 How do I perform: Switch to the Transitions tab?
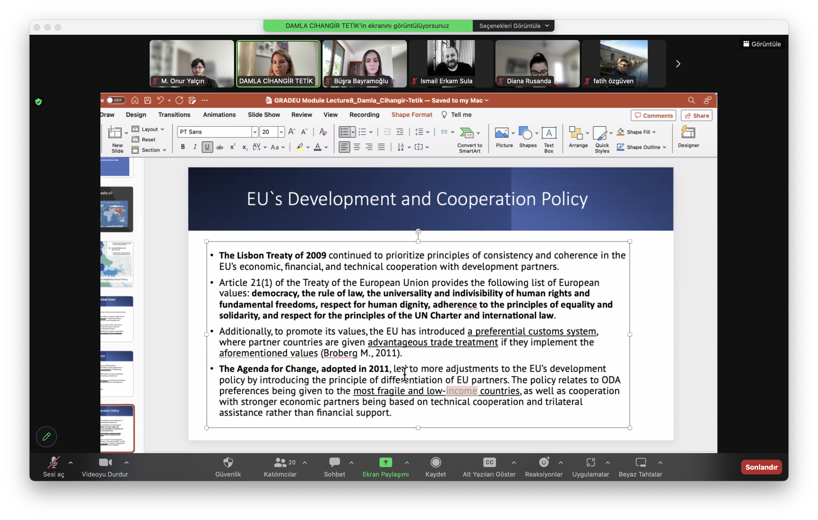pyautogui.click(x=174, y=115)
